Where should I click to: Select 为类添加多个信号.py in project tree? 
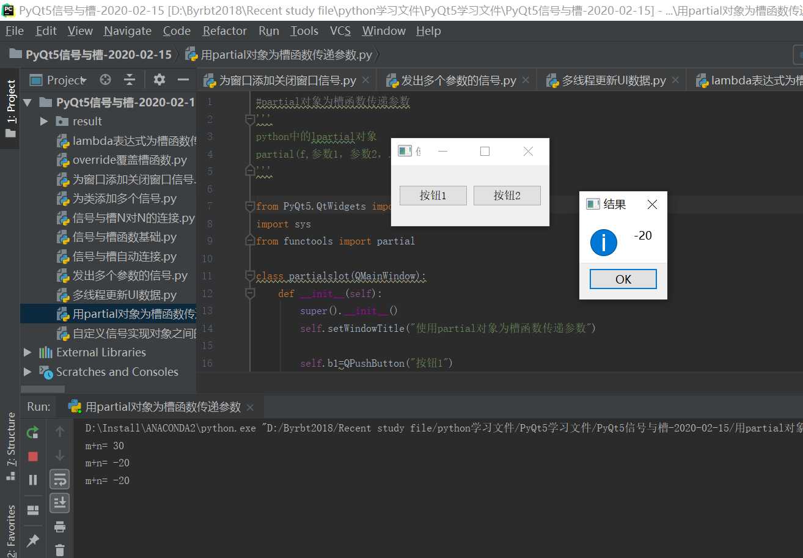(117, 199)
